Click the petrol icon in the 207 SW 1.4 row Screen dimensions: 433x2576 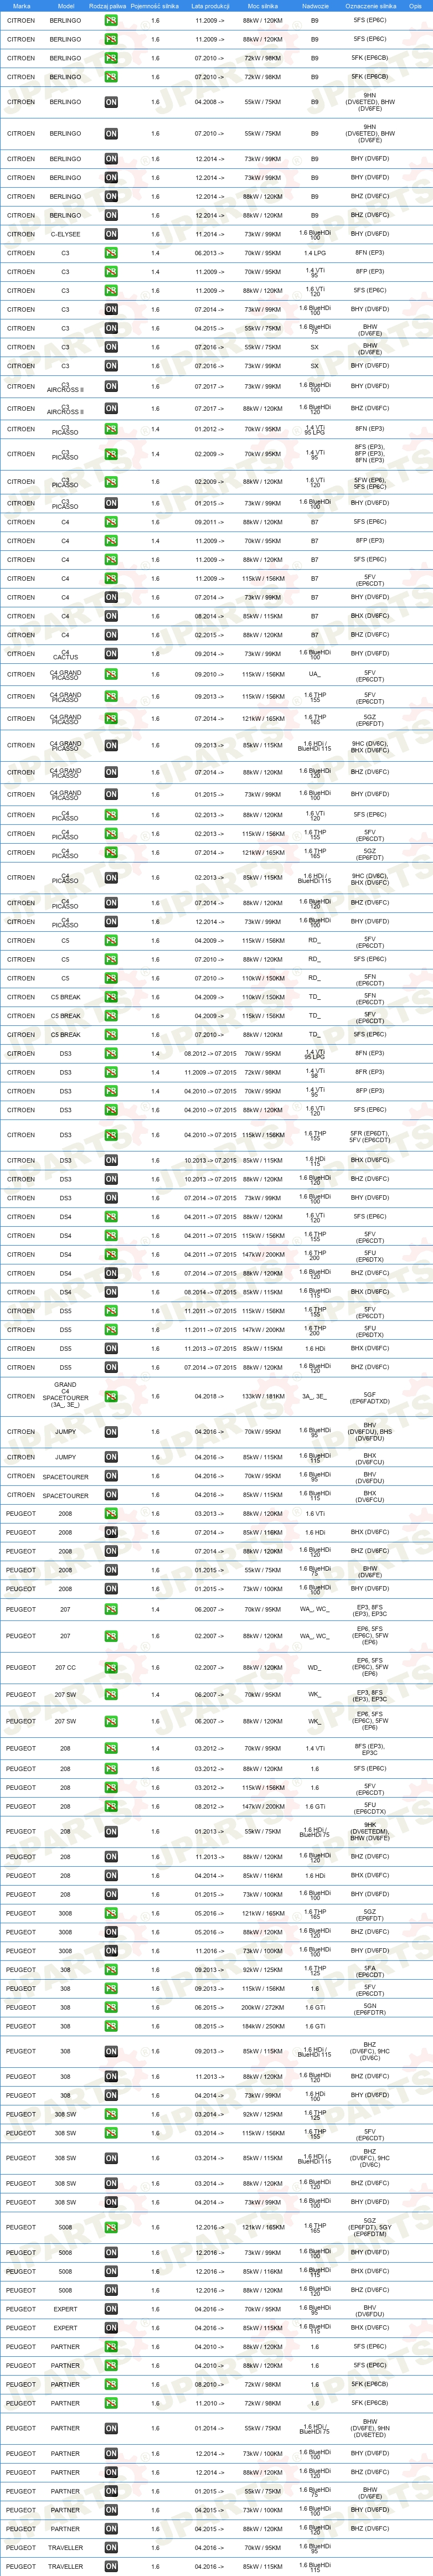111,1695
